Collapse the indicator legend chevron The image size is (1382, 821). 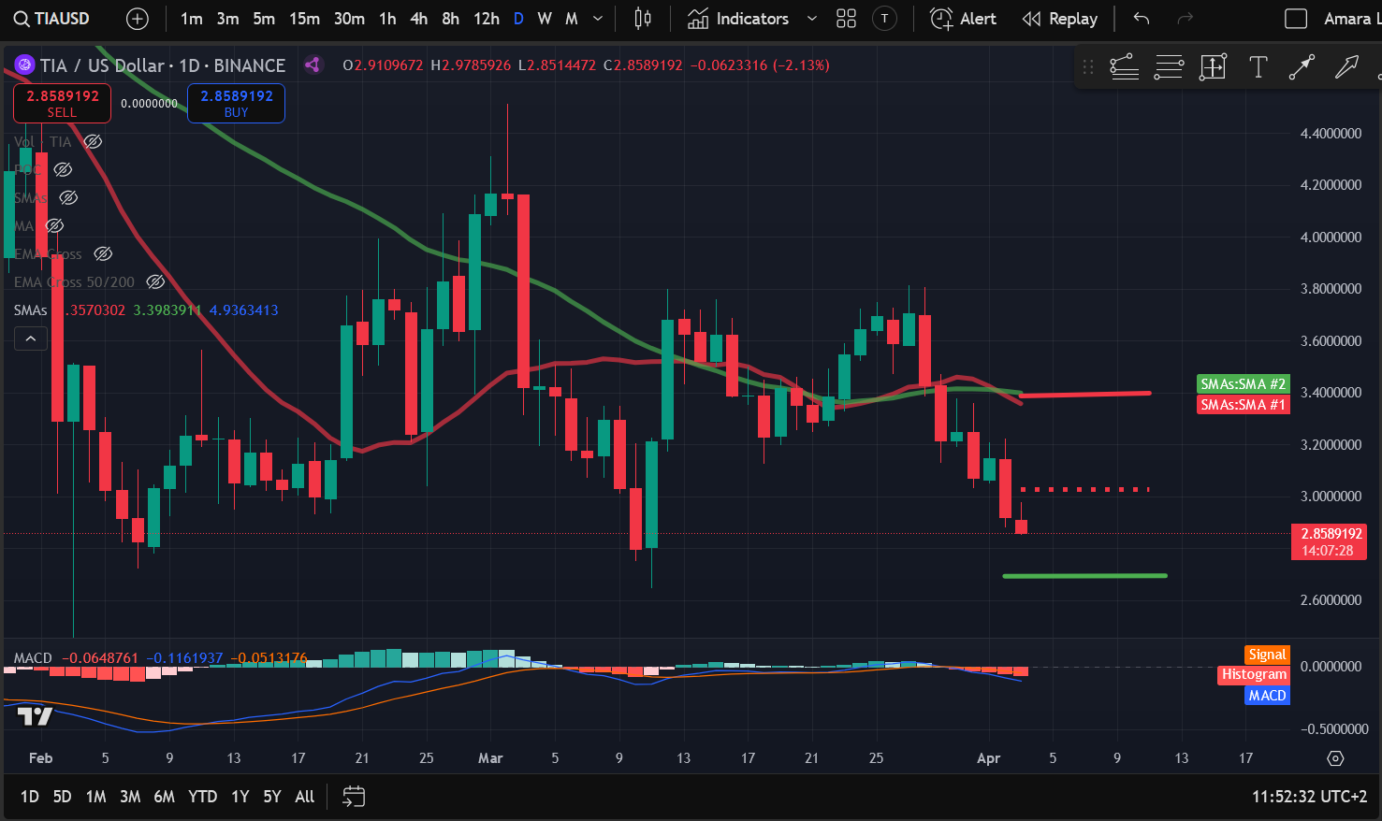pyautogui.click(x=30, y=338)
